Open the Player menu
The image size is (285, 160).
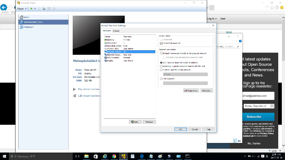click(x=22, y=9)
